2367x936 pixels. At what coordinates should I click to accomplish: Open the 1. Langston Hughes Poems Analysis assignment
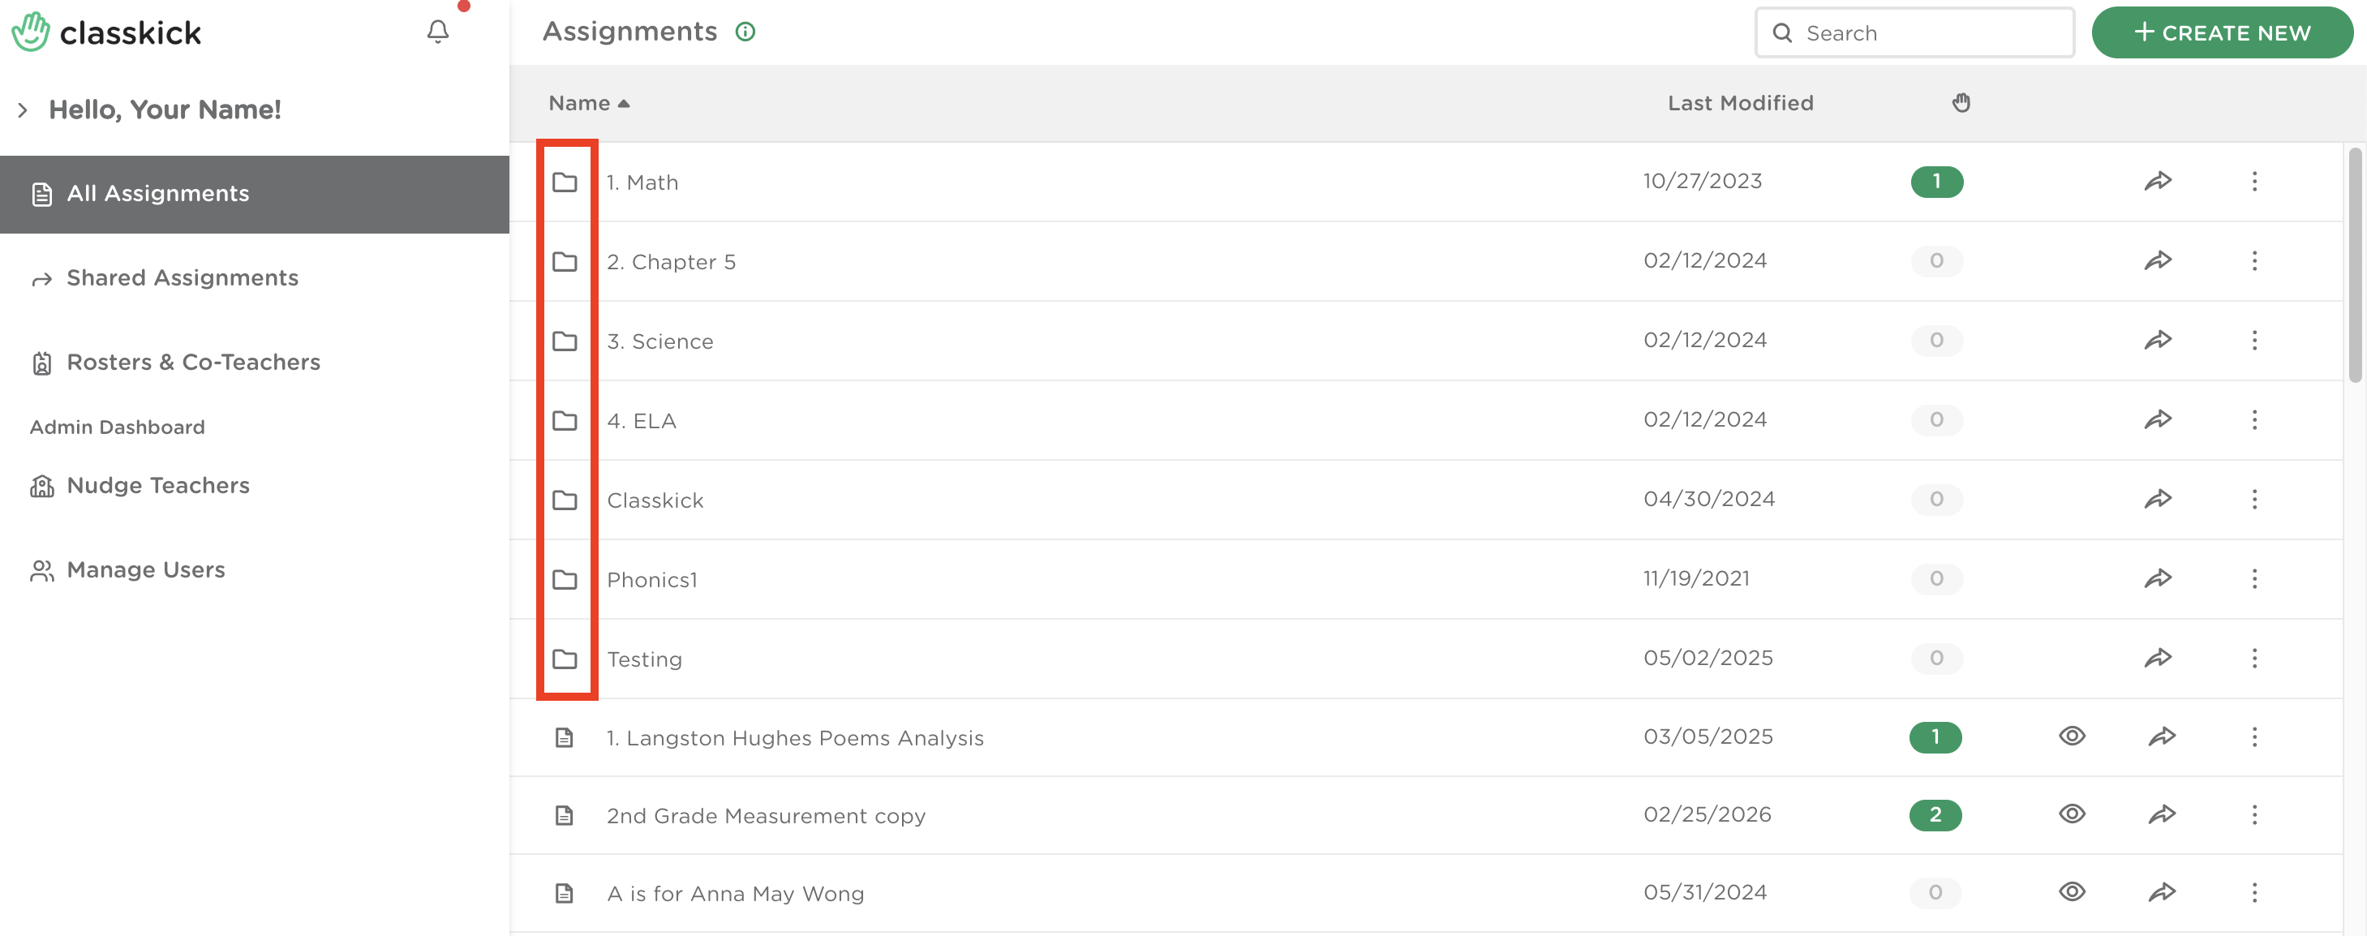(x=795, y=737)
